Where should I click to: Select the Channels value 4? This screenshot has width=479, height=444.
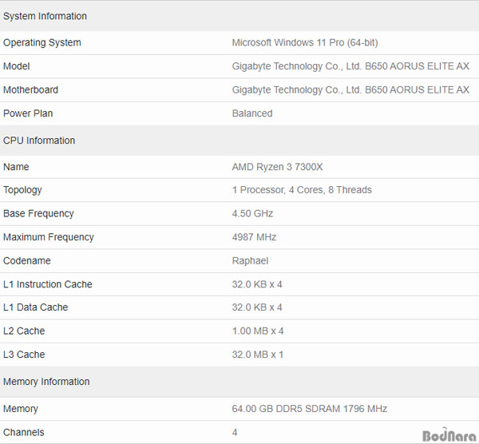pos(235,432)
